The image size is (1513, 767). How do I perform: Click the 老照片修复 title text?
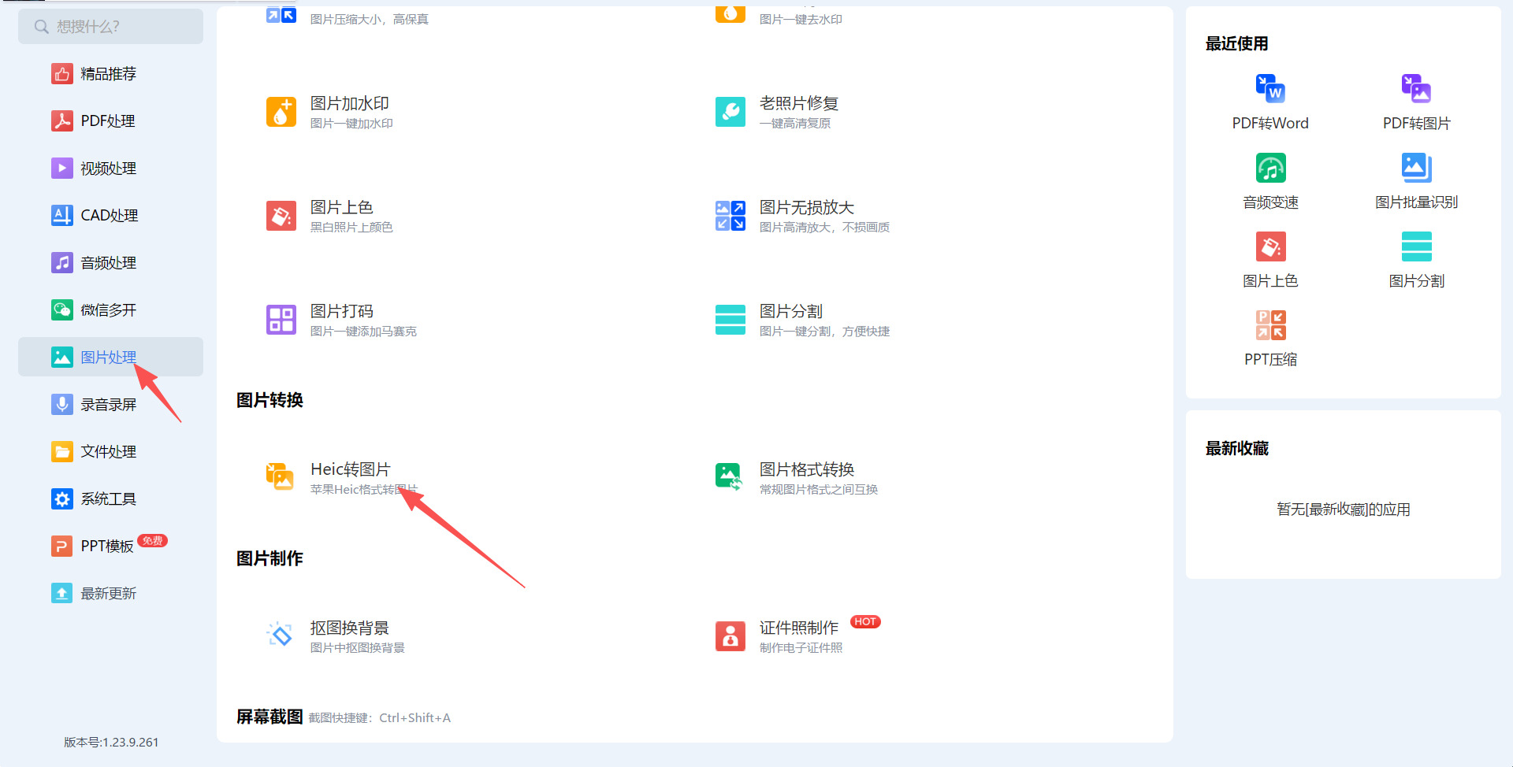799,103
